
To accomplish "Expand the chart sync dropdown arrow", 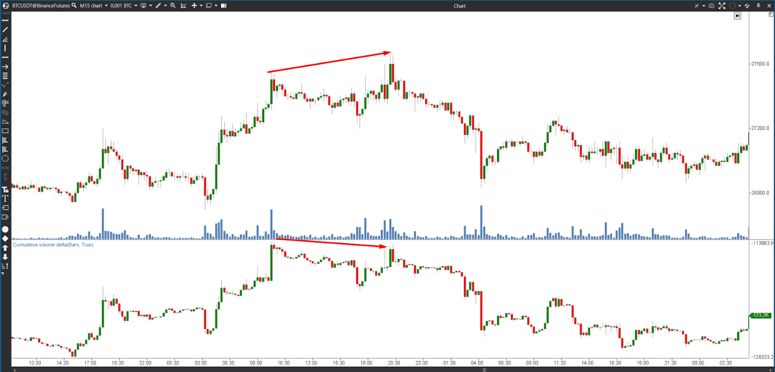I will (x=704, y=6).
